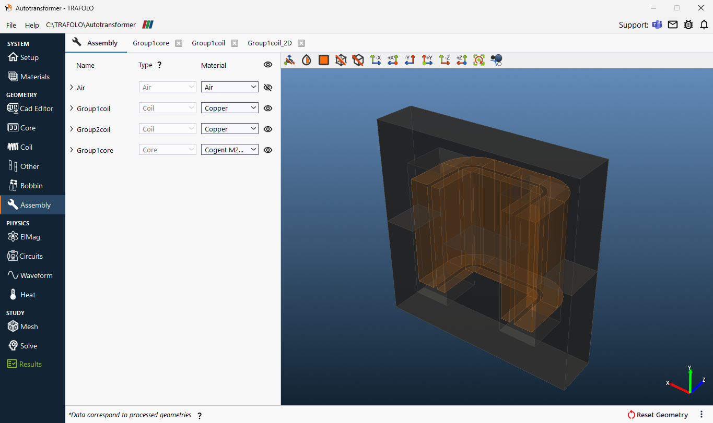Viewport: 713px width, 423px height.
Task: Hide the Group1coil part
Action: tap(268, 108)
